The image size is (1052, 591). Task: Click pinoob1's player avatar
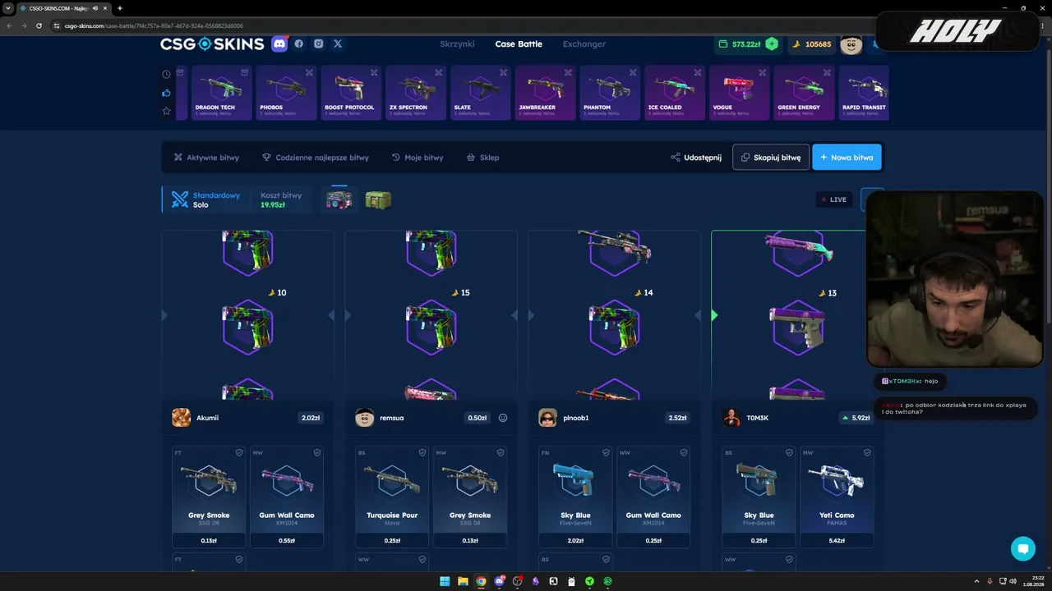pos(547,418)
